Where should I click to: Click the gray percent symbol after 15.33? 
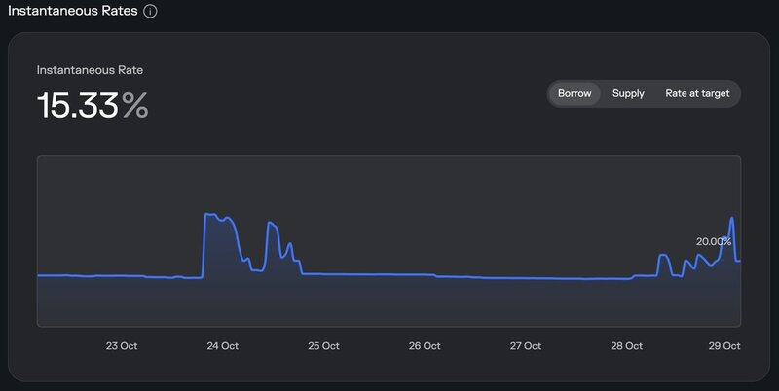[135, 106]
